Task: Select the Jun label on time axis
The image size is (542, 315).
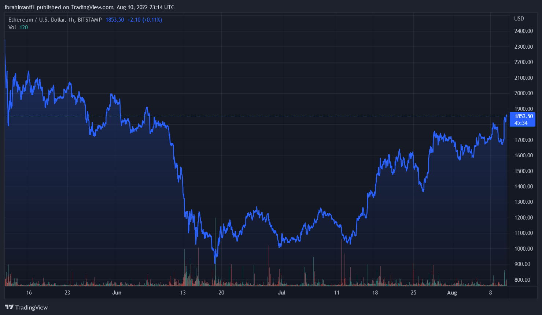Action: (x=117, y=293)
